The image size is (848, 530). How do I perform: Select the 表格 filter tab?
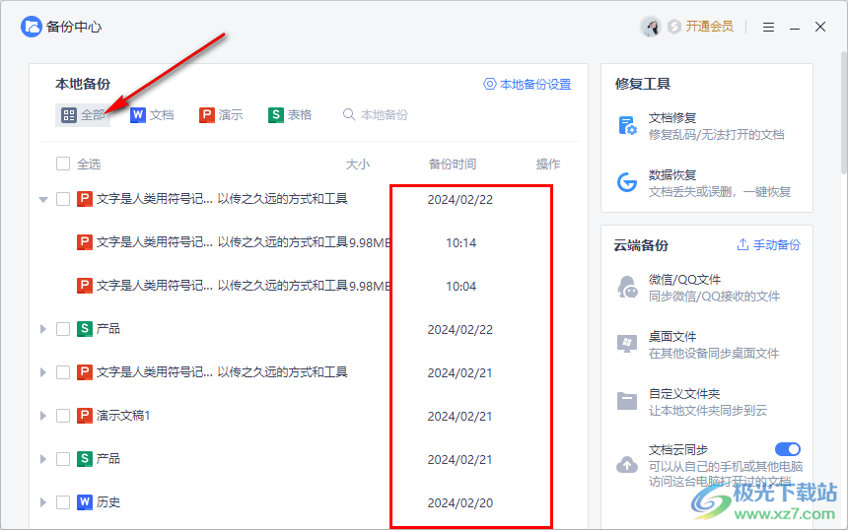(x=290, y=115)
